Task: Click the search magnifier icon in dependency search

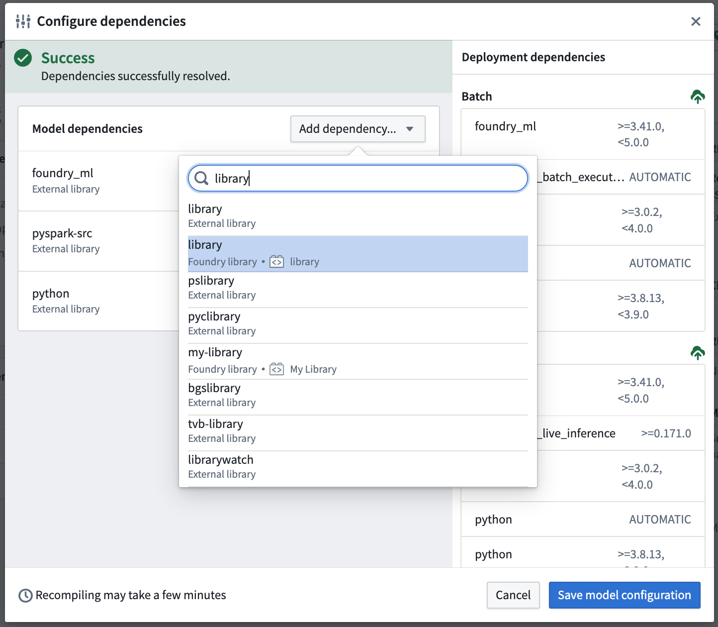Action: point(201,178)
